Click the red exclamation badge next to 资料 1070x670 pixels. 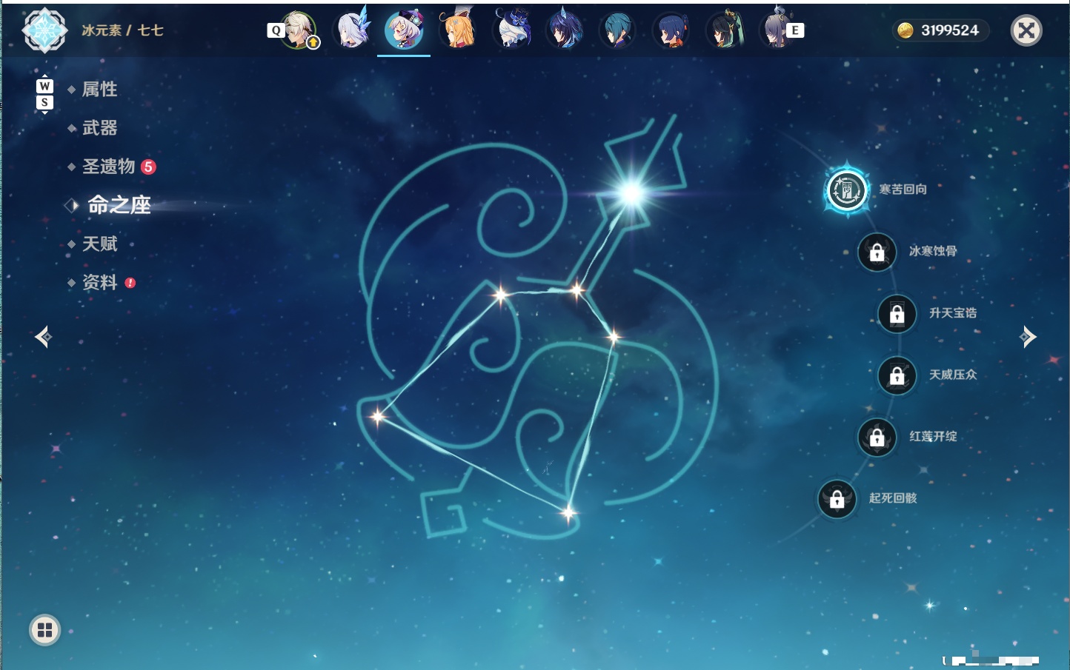click(130, 283)
